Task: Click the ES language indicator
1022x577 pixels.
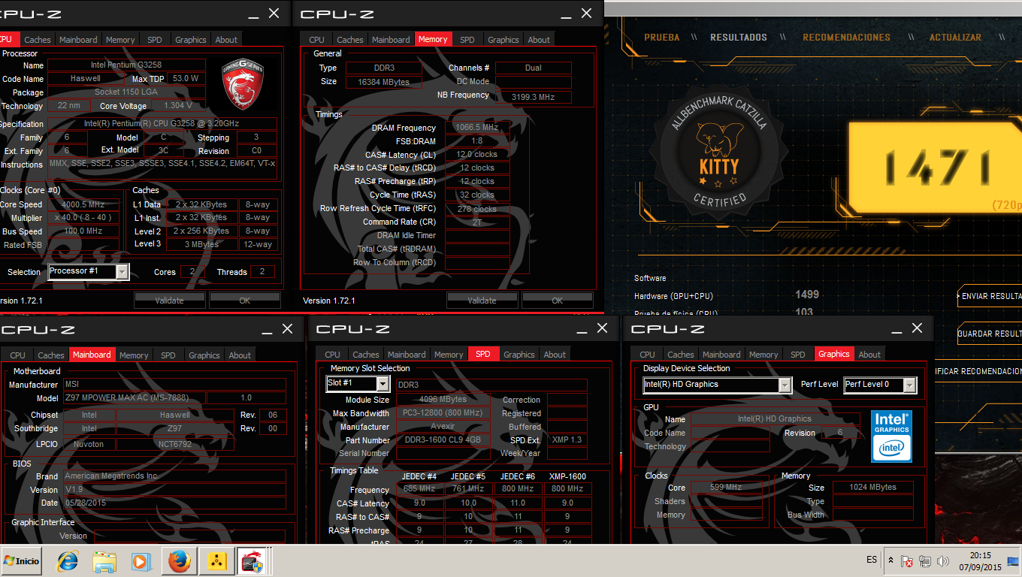Action: tap(872, 560)
